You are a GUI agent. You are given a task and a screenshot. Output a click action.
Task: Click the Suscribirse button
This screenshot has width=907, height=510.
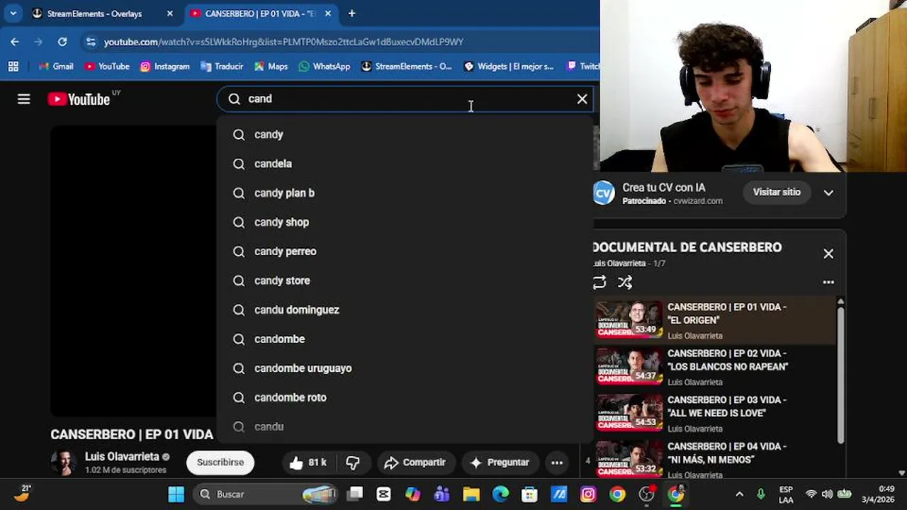(x=220, y=463)
